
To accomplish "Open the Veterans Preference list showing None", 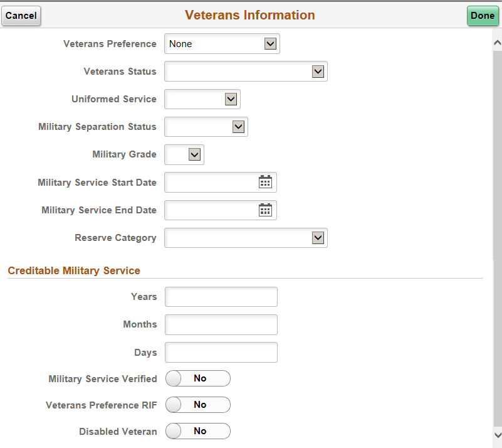I will click(270, 43).
